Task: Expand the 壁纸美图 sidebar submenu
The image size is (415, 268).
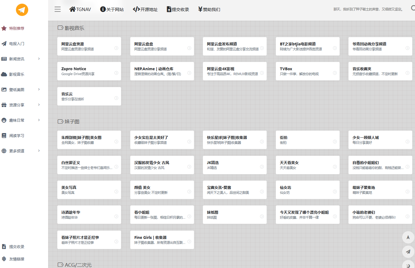Action: [39, 90]
